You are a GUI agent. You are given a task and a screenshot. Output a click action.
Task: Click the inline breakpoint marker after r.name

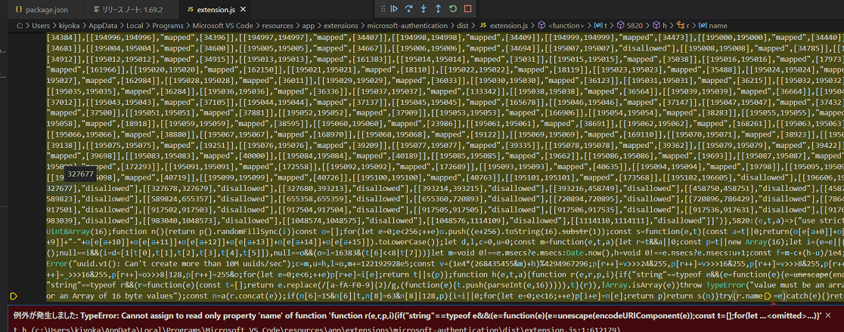coord(768,296)
